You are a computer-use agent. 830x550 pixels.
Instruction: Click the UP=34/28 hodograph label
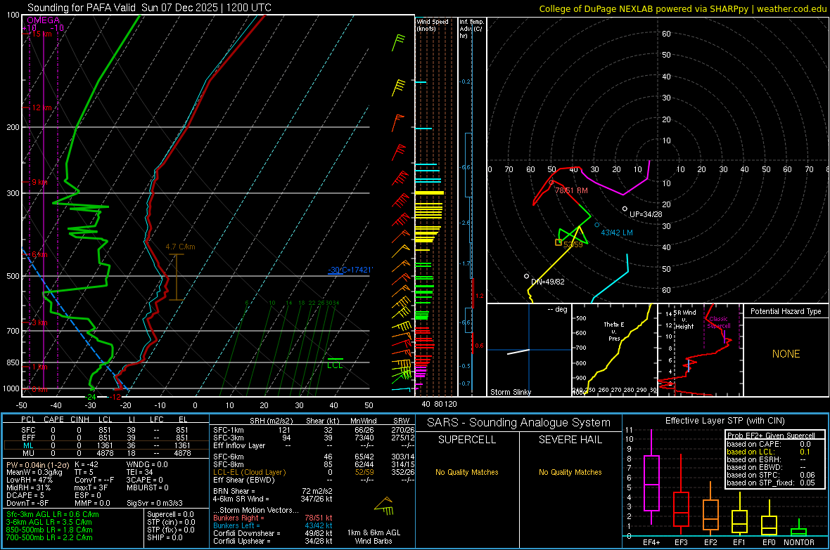[x=646, y=214]
